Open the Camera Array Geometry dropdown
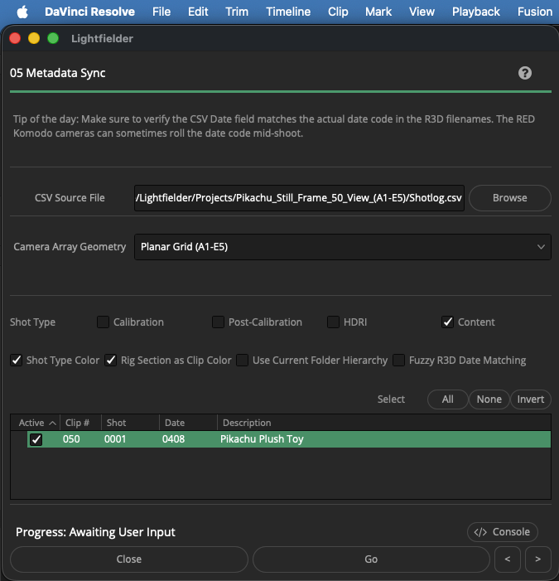 (x=342, y=247)
